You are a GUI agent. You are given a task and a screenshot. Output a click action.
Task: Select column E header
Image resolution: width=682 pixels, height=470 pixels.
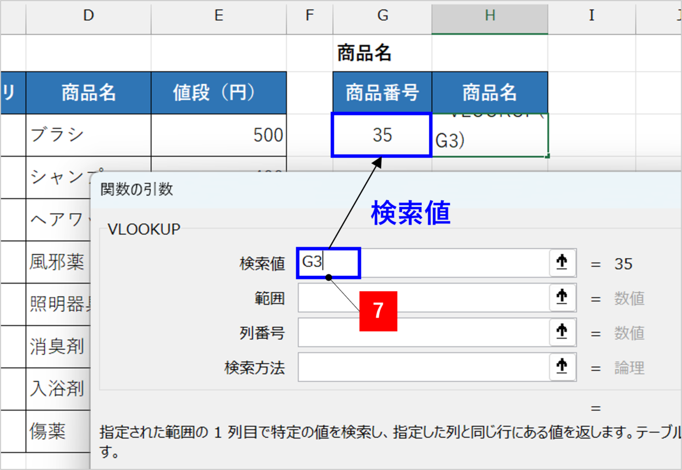(x=218, y=16)
